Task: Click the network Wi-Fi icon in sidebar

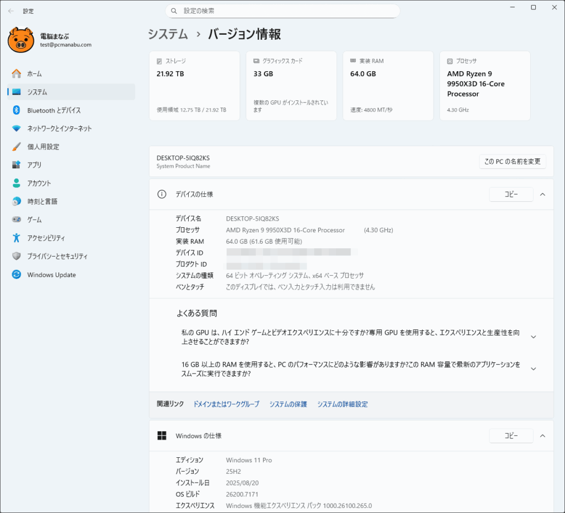Action: click(17, 129)
